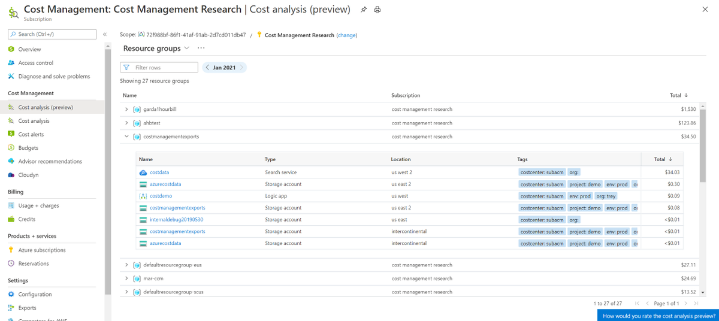The height and width of the screenshot is (321, 719).
Task: Collapse the left navigation menu
Action: pos(105,34)
